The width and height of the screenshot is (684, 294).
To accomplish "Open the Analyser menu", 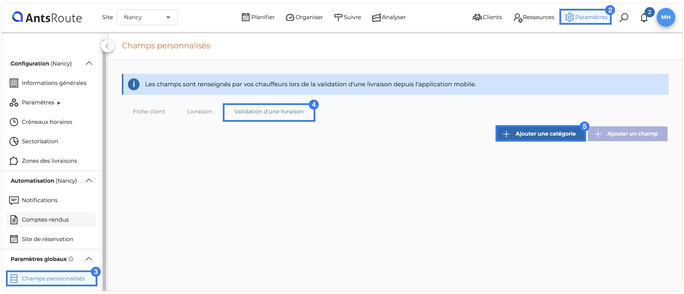I will (389, 17).
